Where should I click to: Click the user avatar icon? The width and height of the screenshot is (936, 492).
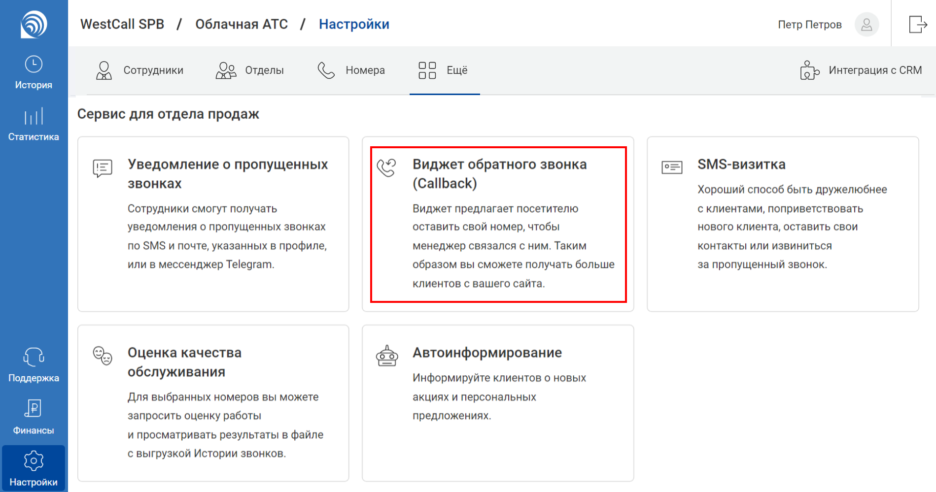[x=867, y=24]
